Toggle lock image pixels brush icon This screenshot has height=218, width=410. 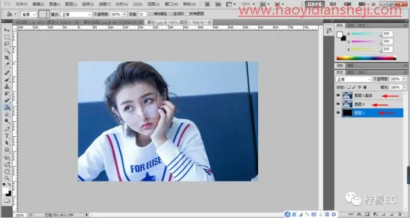pyautogui.click(x=354, y=87)
